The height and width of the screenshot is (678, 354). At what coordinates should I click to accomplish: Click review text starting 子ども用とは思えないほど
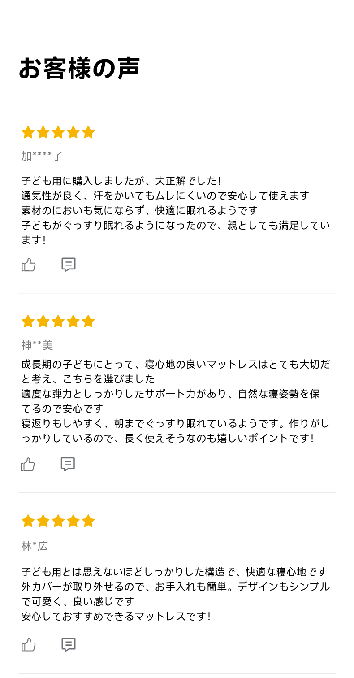(x=176, y=594)
